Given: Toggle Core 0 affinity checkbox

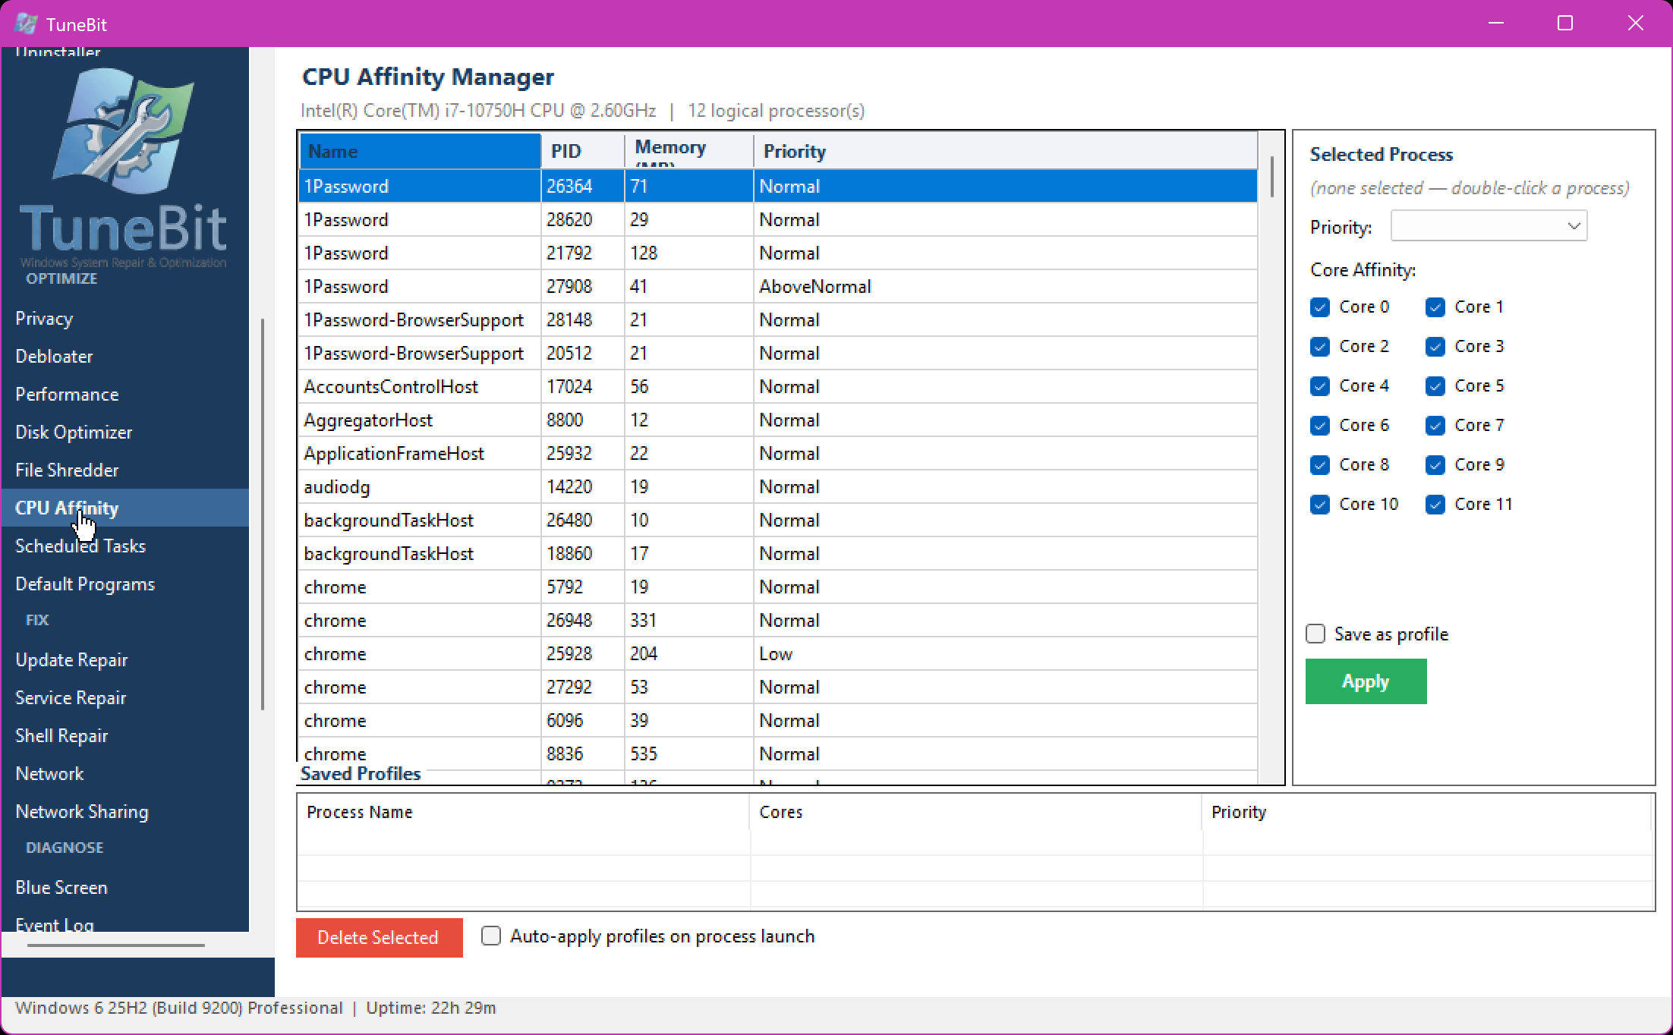Looking at the screenshot, I should pyautogui.click(x=1320, y=307).
